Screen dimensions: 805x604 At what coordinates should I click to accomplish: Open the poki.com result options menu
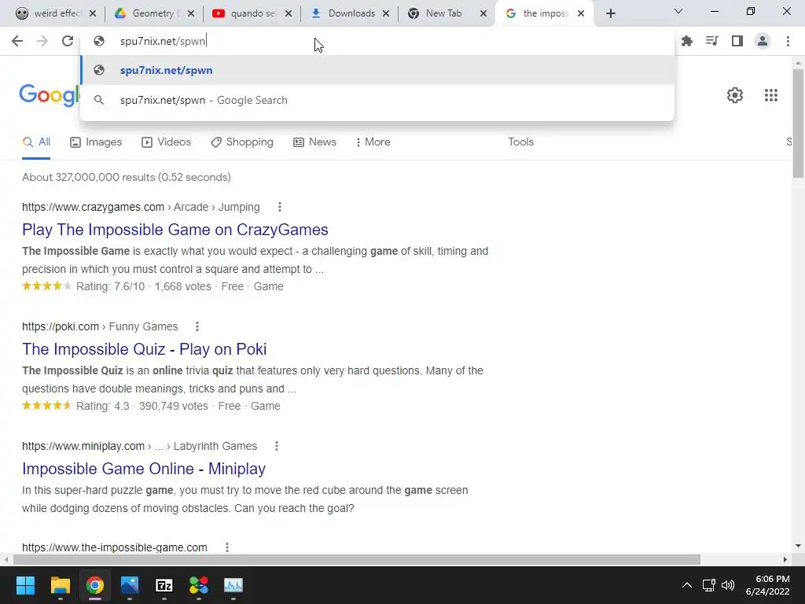coord(197,326)
